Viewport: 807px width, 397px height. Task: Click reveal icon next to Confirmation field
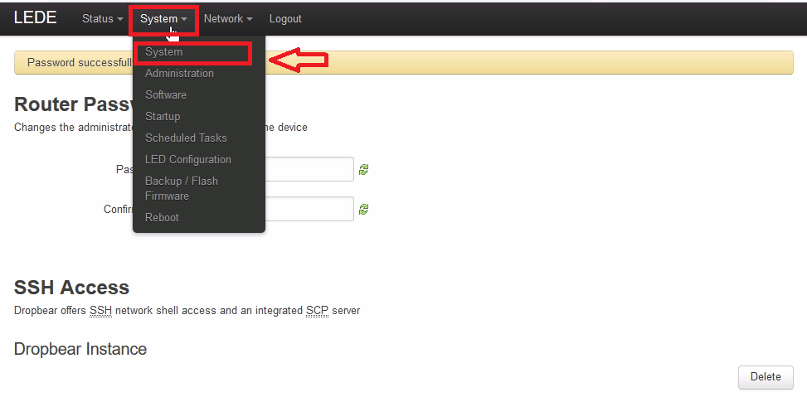pos(363,209)
